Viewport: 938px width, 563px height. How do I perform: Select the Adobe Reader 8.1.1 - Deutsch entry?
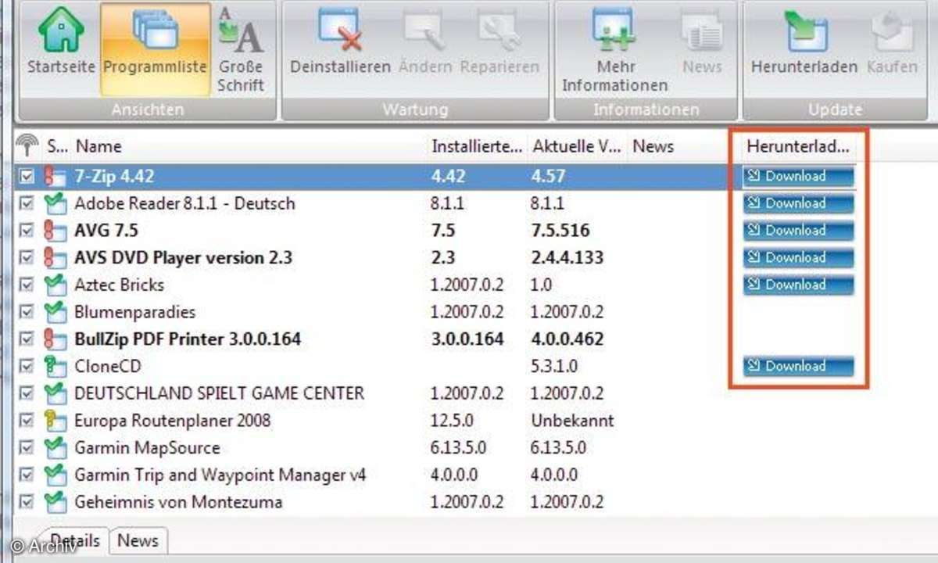(184, 204)
